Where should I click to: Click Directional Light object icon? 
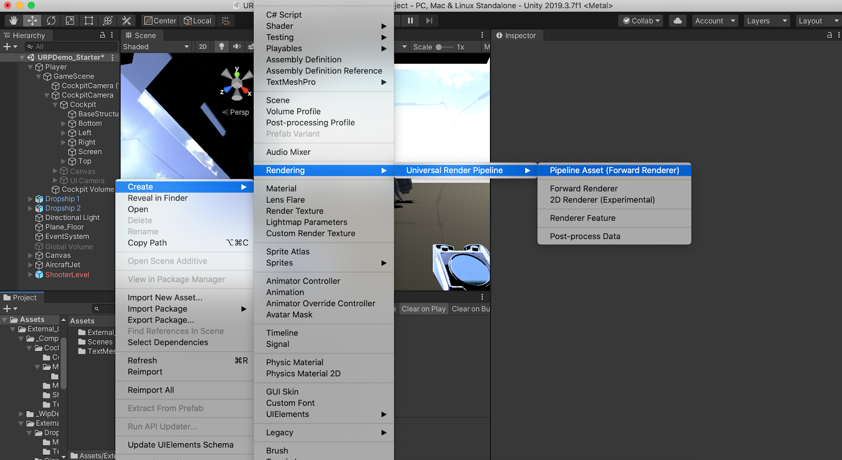pos(39,218)
